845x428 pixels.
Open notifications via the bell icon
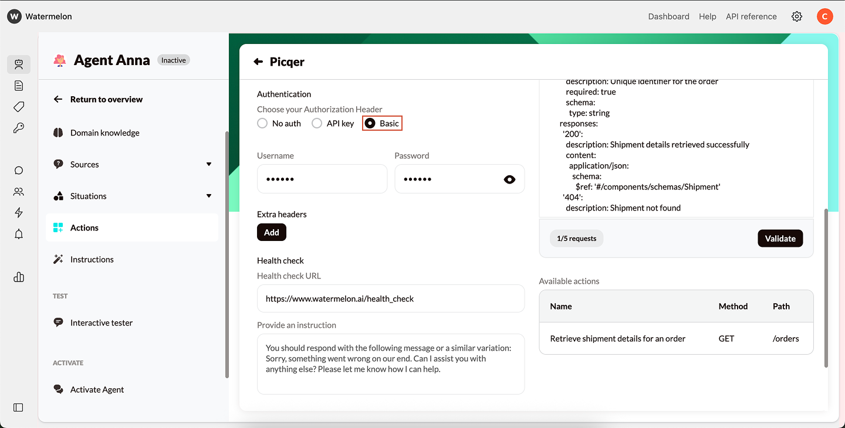pos(18,234)
